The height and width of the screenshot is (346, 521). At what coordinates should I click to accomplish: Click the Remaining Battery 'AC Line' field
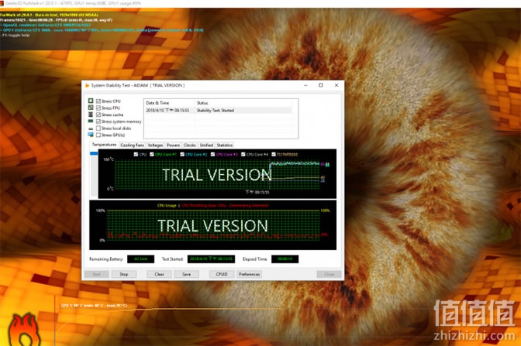140,259
